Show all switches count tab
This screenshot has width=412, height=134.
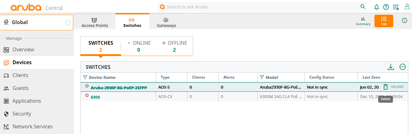101,46
